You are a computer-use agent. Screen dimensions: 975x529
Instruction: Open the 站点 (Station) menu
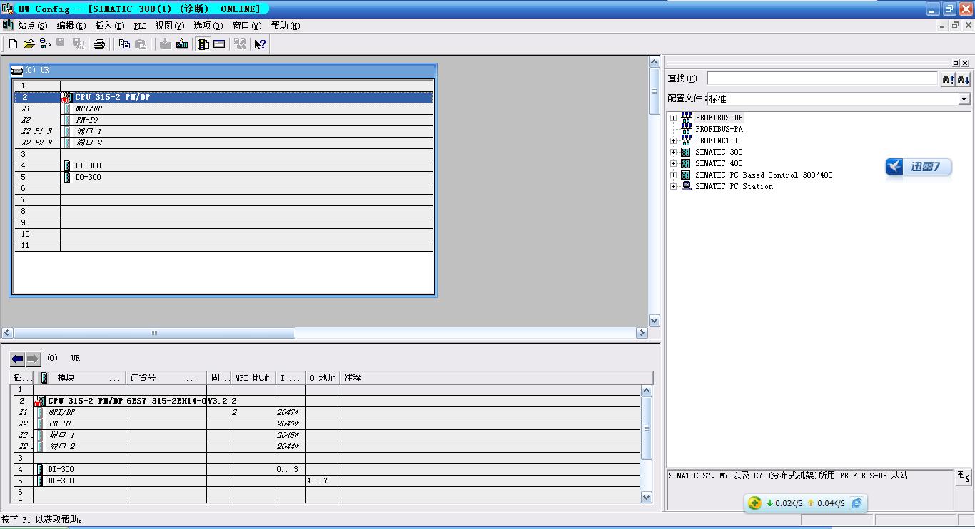click(x=32, y=26)
